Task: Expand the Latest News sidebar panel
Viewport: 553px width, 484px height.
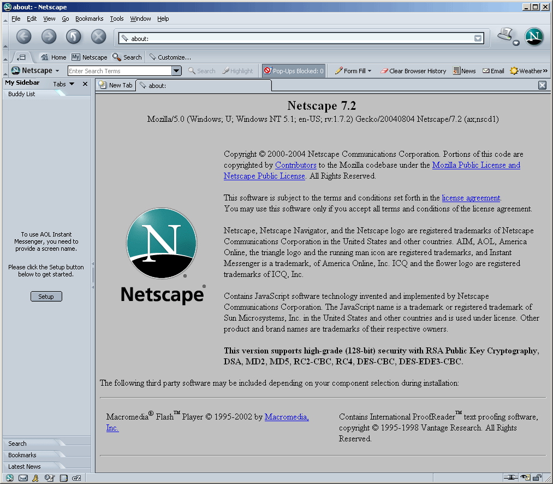Action: (x=33, y=467)
